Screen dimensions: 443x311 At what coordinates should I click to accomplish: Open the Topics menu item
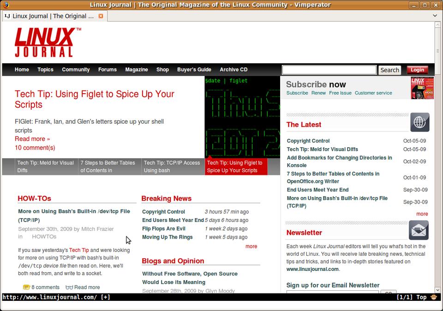pos(46,70)
